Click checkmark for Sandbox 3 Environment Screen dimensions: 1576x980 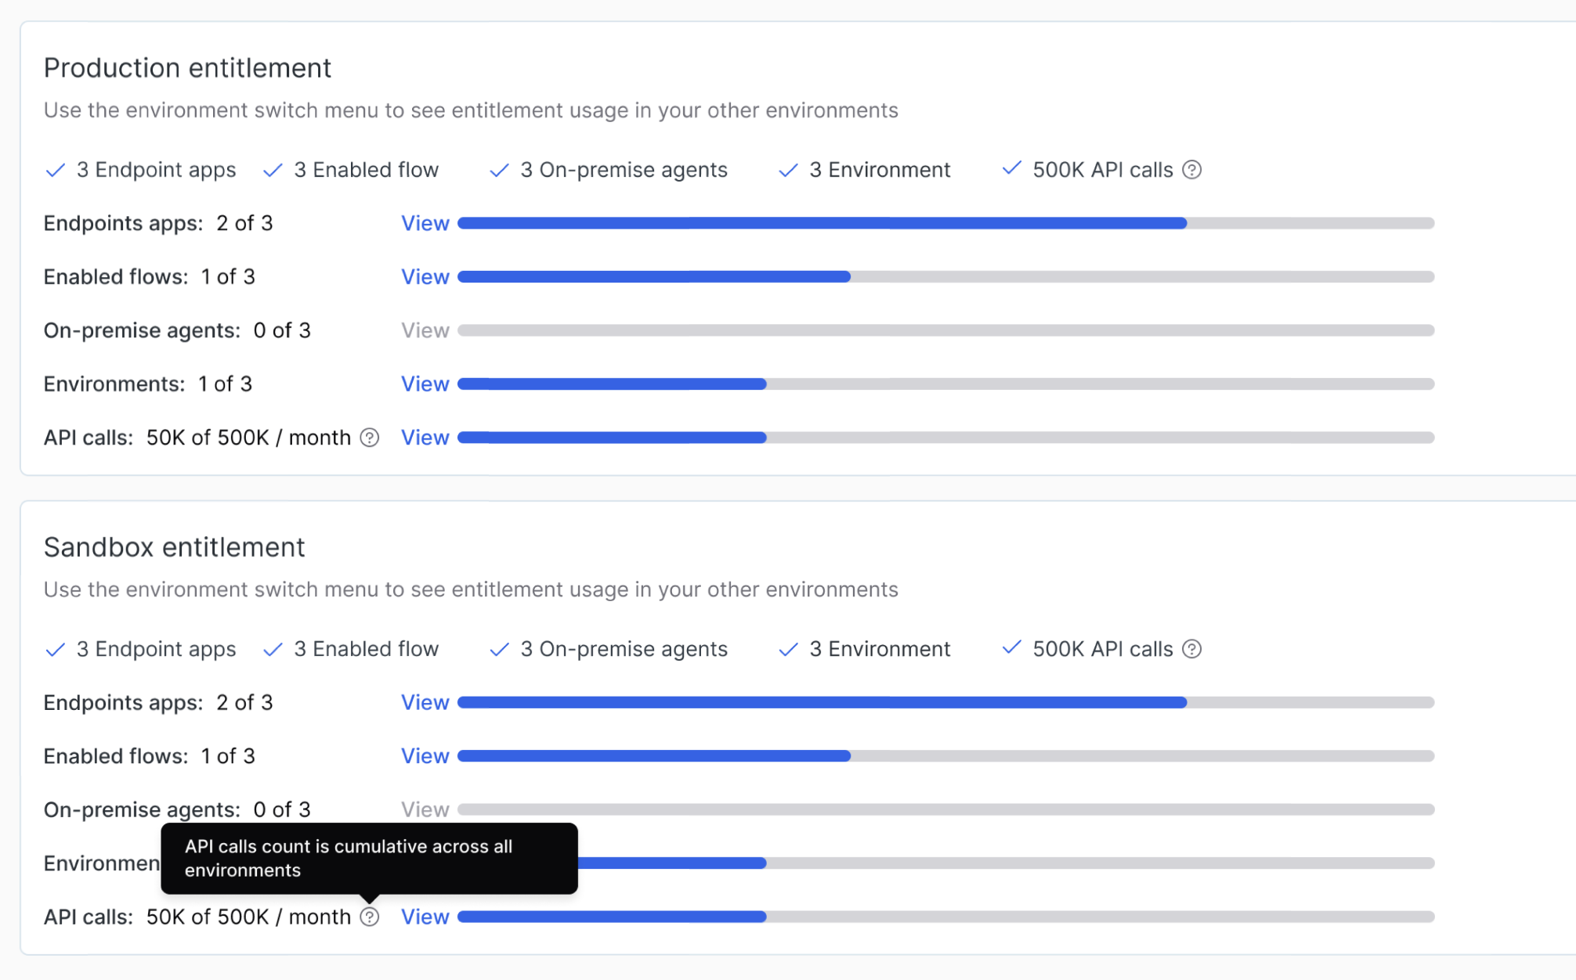coord(788,649)
